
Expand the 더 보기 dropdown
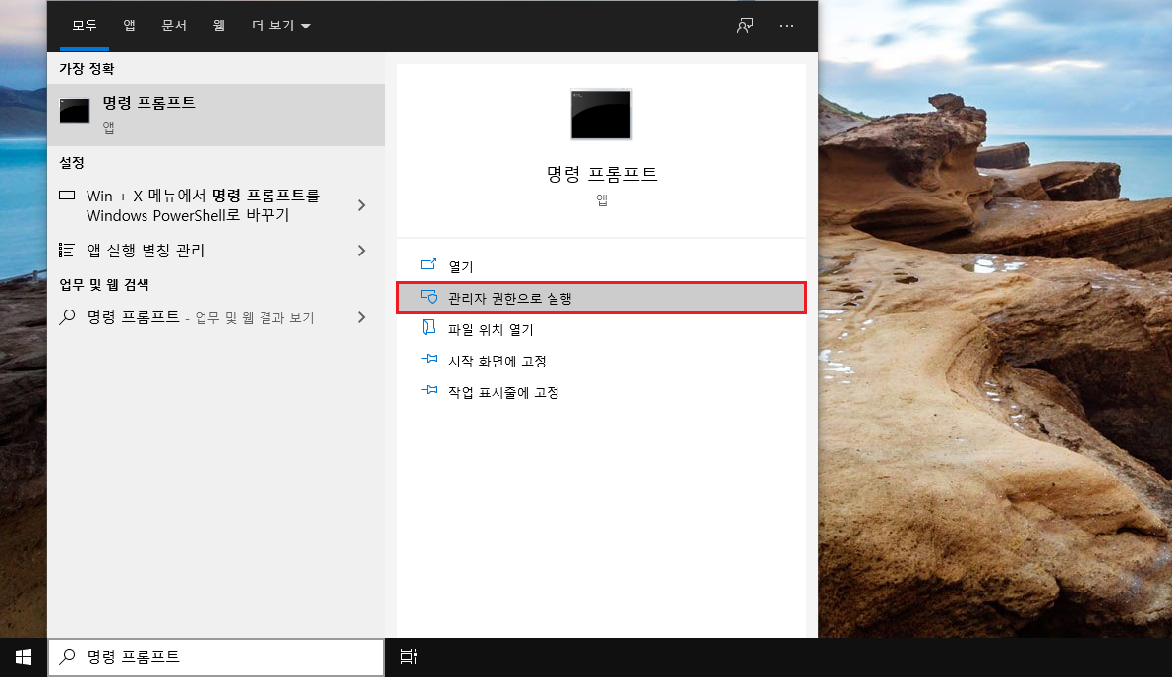point(281,26)
